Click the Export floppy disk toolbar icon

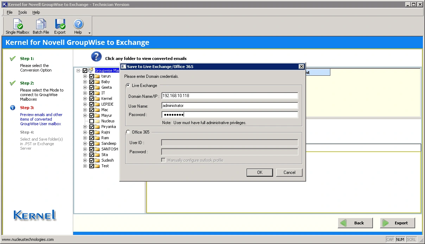60,25
